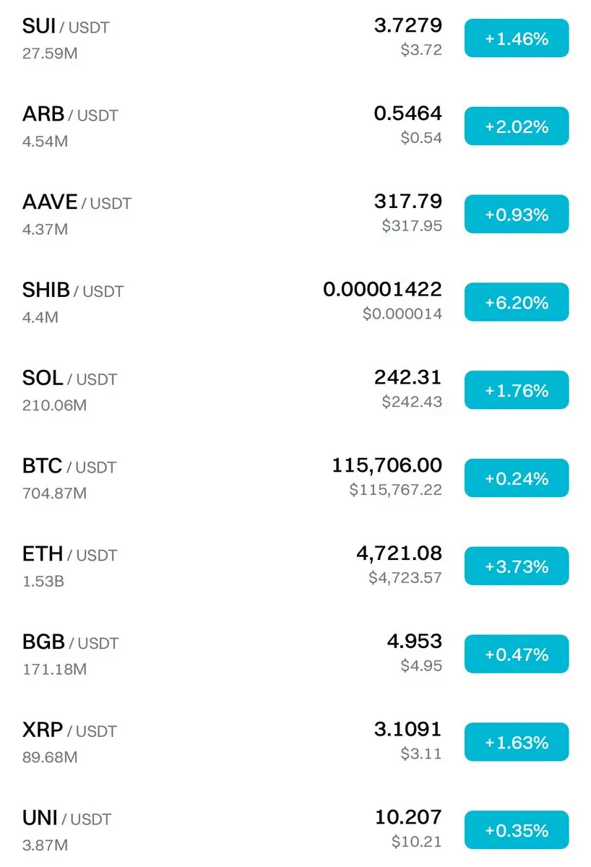Tap the +0.35% change badge for UNI

pos(517,830)
